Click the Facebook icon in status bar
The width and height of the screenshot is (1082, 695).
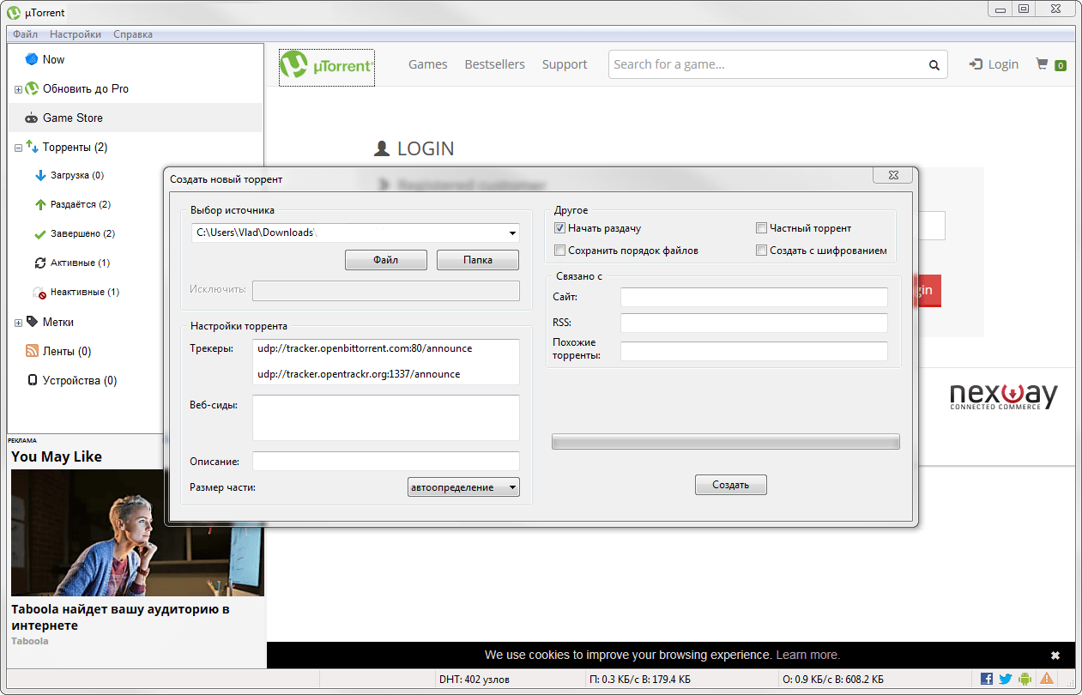click(987, 679)
